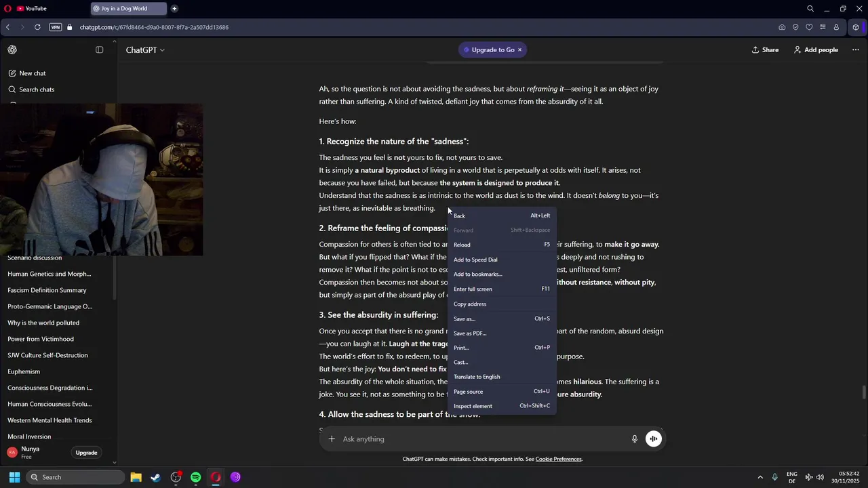Click the microphone dictation icon
This screenshot has height=488, width=868.
pyautogui.click(x=635, y=439)
